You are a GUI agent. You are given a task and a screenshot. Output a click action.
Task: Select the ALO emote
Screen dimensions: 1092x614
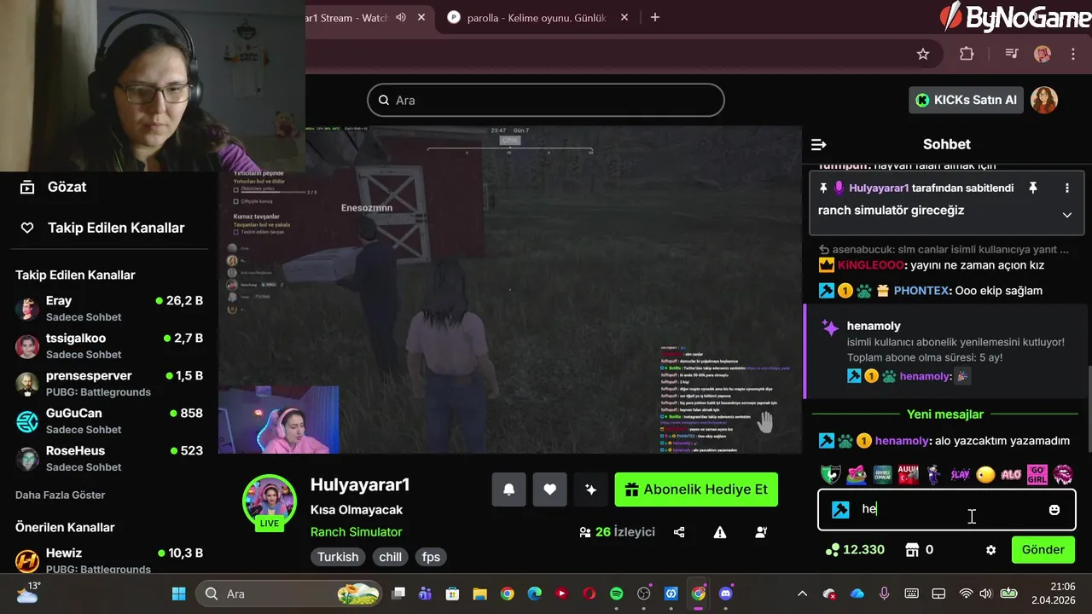click(x=1011, y=475)
